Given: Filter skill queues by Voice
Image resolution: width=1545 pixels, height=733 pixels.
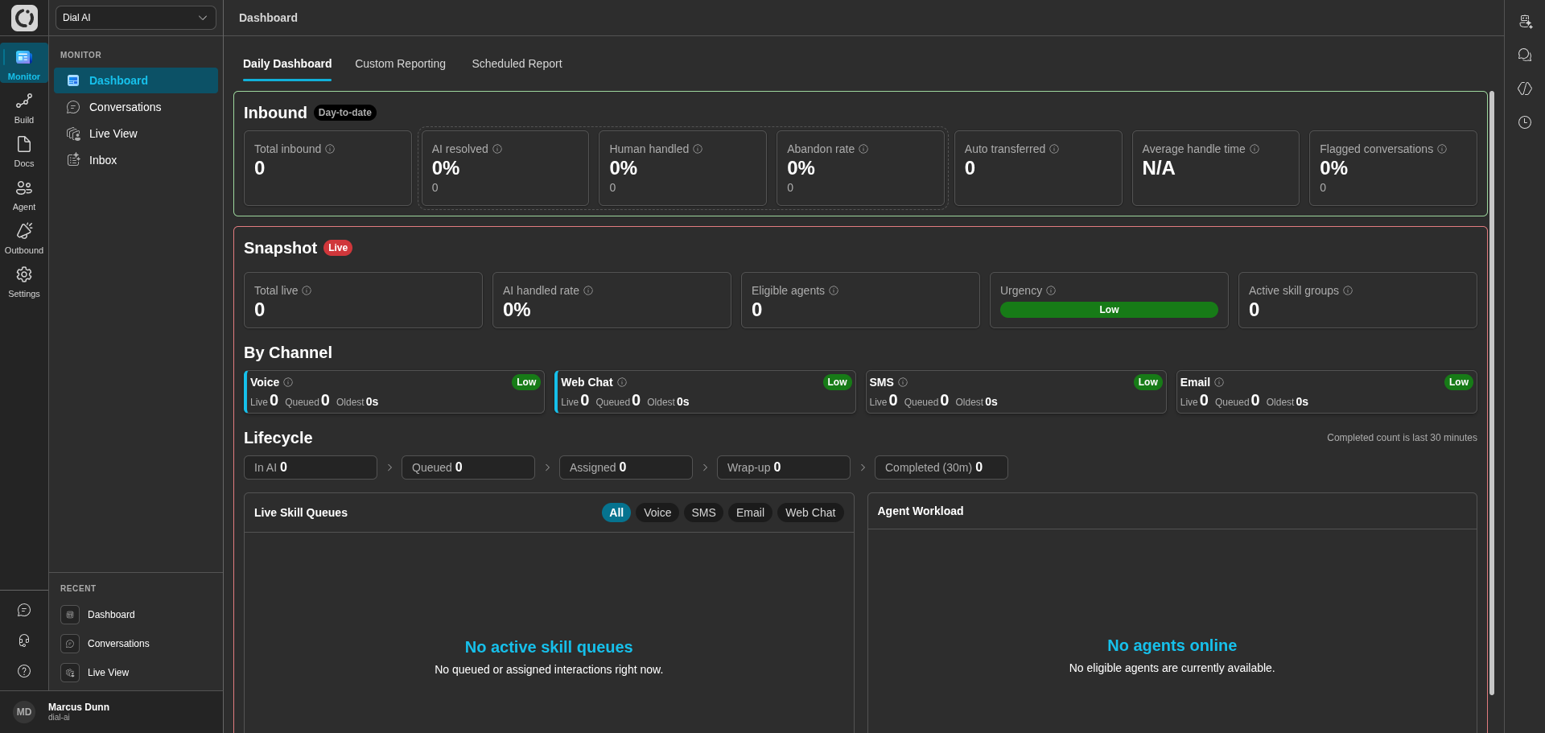Looking at the screenshot, I should click(657, 513).
